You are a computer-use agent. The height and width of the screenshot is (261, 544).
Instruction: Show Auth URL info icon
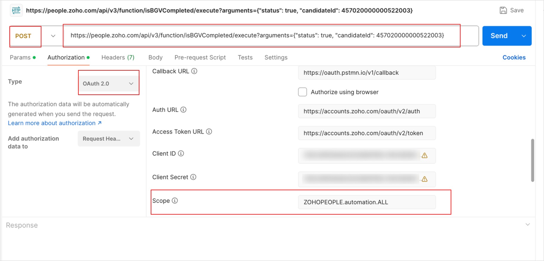[184, 110]
